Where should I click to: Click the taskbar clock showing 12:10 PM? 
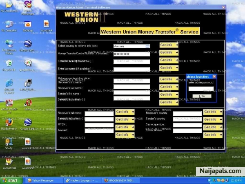[x=237, y=181]
